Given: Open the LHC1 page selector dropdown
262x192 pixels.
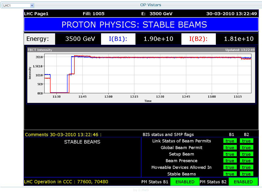Looking at the screenshot, I should click(17, 5).
